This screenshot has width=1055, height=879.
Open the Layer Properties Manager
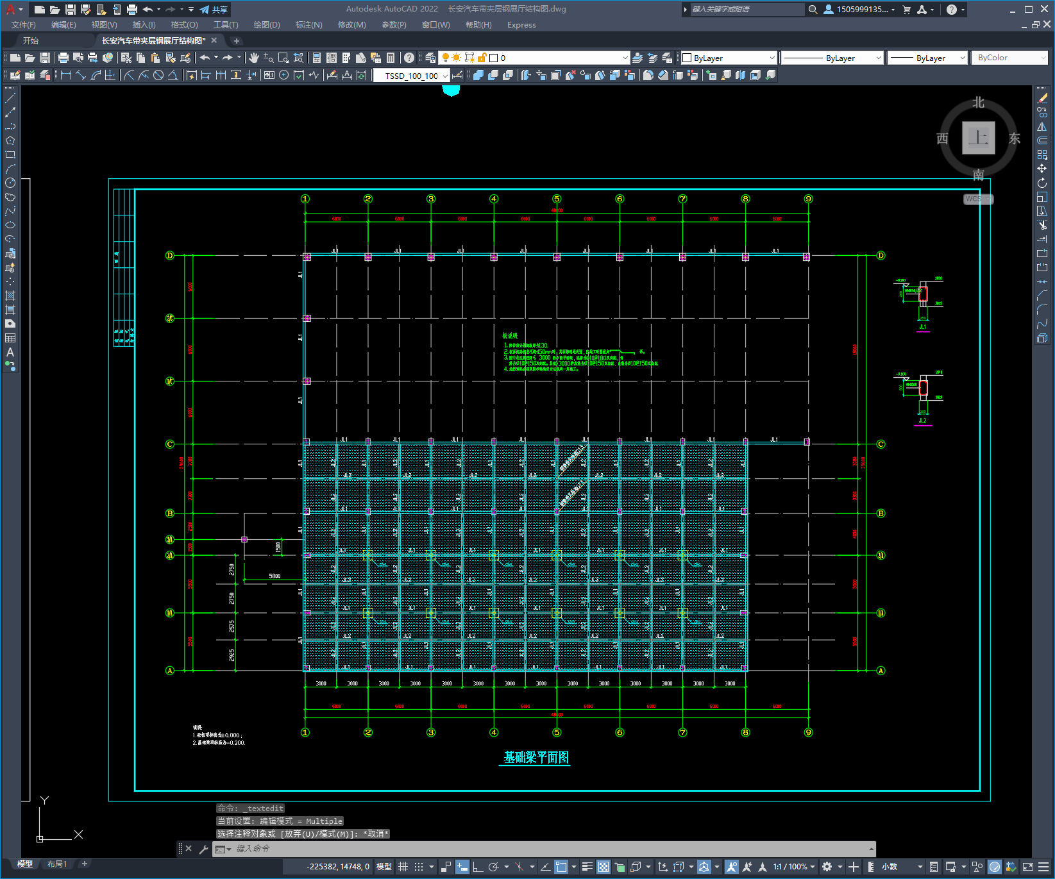pyautogui.click(x=430, y=58)
